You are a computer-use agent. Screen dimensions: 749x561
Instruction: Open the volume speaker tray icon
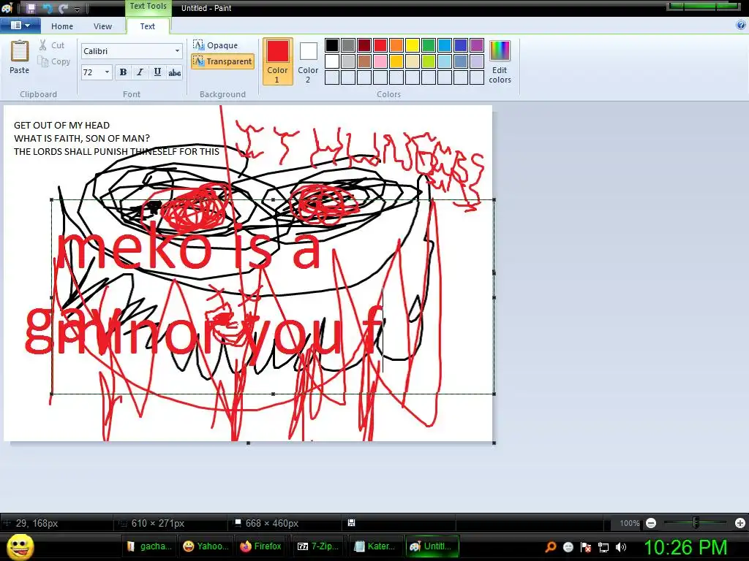pos(621,547)
